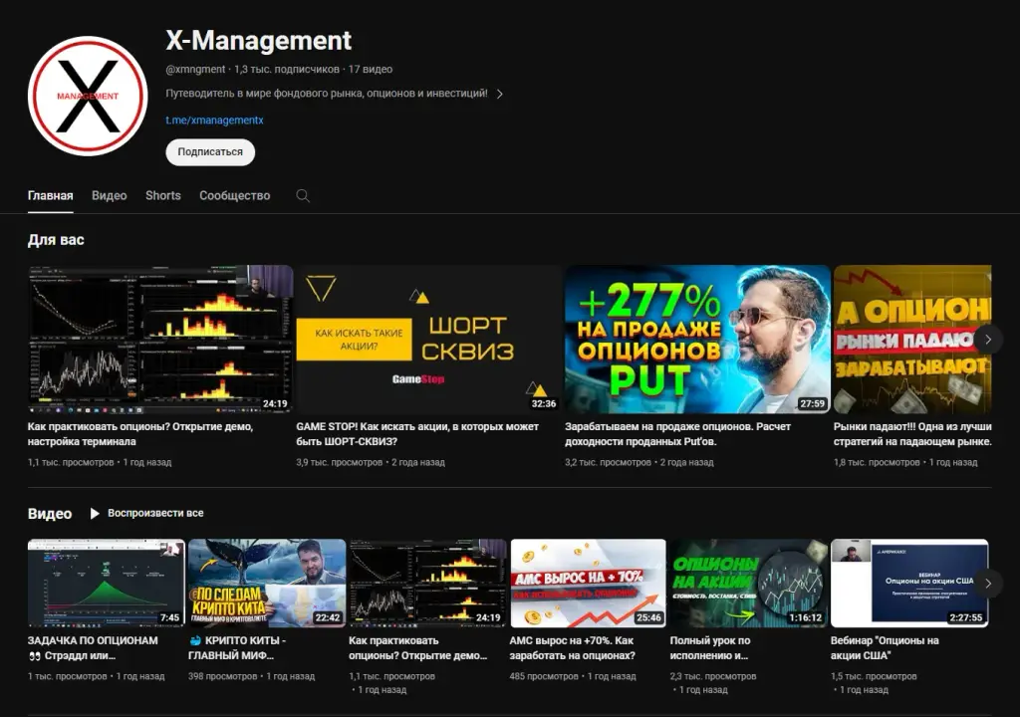
Task: Click title 'КРИПТО КИТЫ - ГЛАВНЫЙ МИФ...'
Action: click(x=237, y=648)
